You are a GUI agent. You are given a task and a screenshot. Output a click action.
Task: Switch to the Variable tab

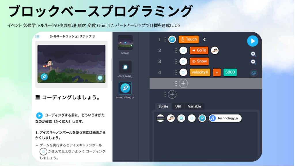pyautogui.click(x=194, y=106)
